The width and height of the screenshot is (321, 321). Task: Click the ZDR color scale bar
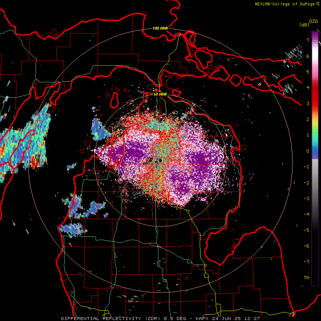point(315,158)
